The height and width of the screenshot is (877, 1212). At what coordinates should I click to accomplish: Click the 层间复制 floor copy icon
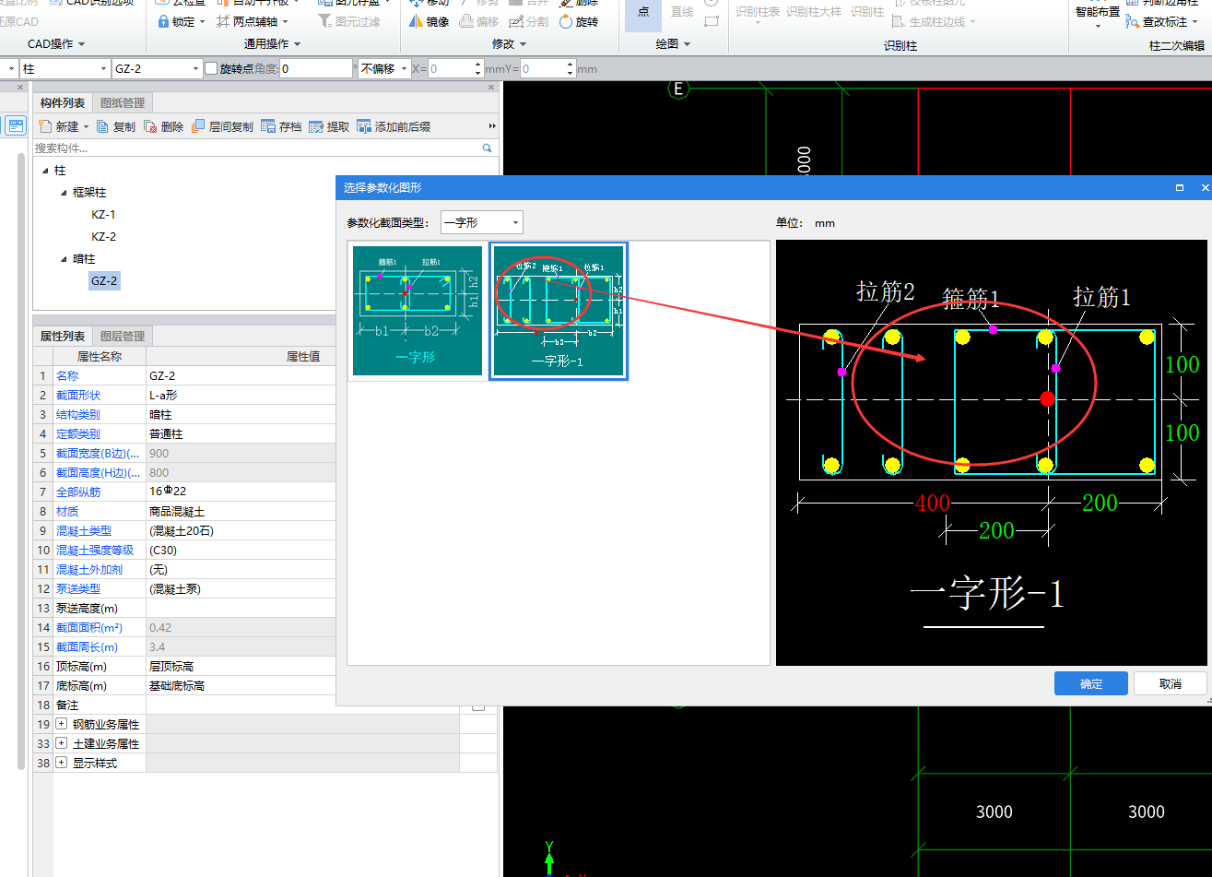point(198,126)
